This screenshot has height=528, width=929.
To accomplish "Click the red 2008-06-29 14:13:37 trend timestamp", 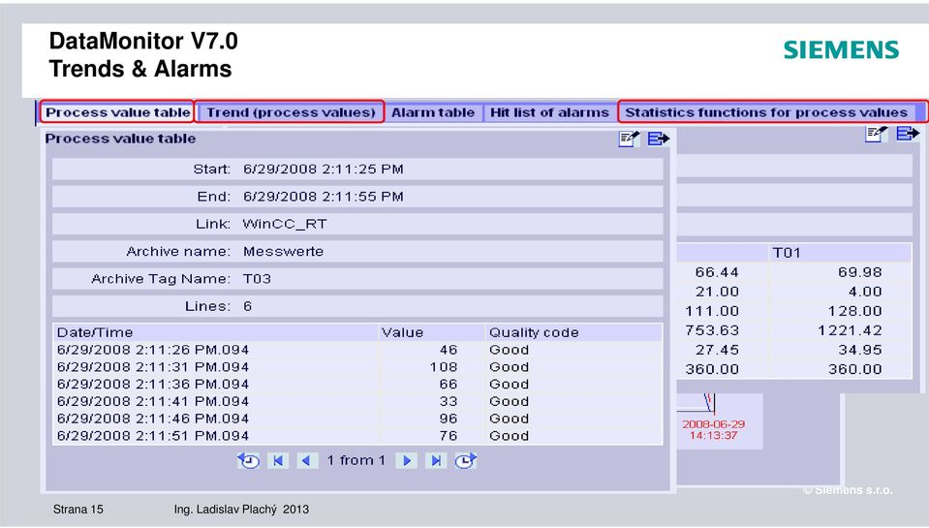I will (713, 429).
